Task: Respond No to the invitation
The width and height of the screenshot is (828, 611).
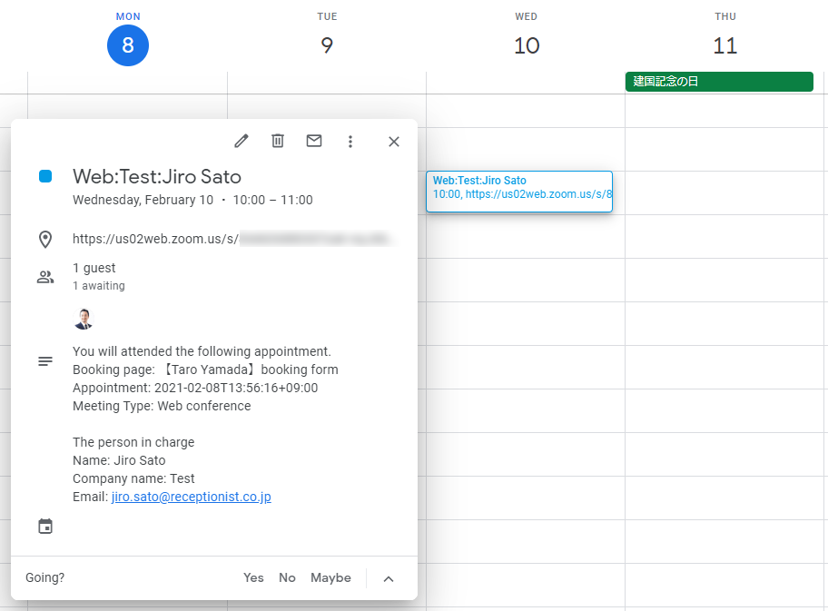Action: click(x=287, y=577)
